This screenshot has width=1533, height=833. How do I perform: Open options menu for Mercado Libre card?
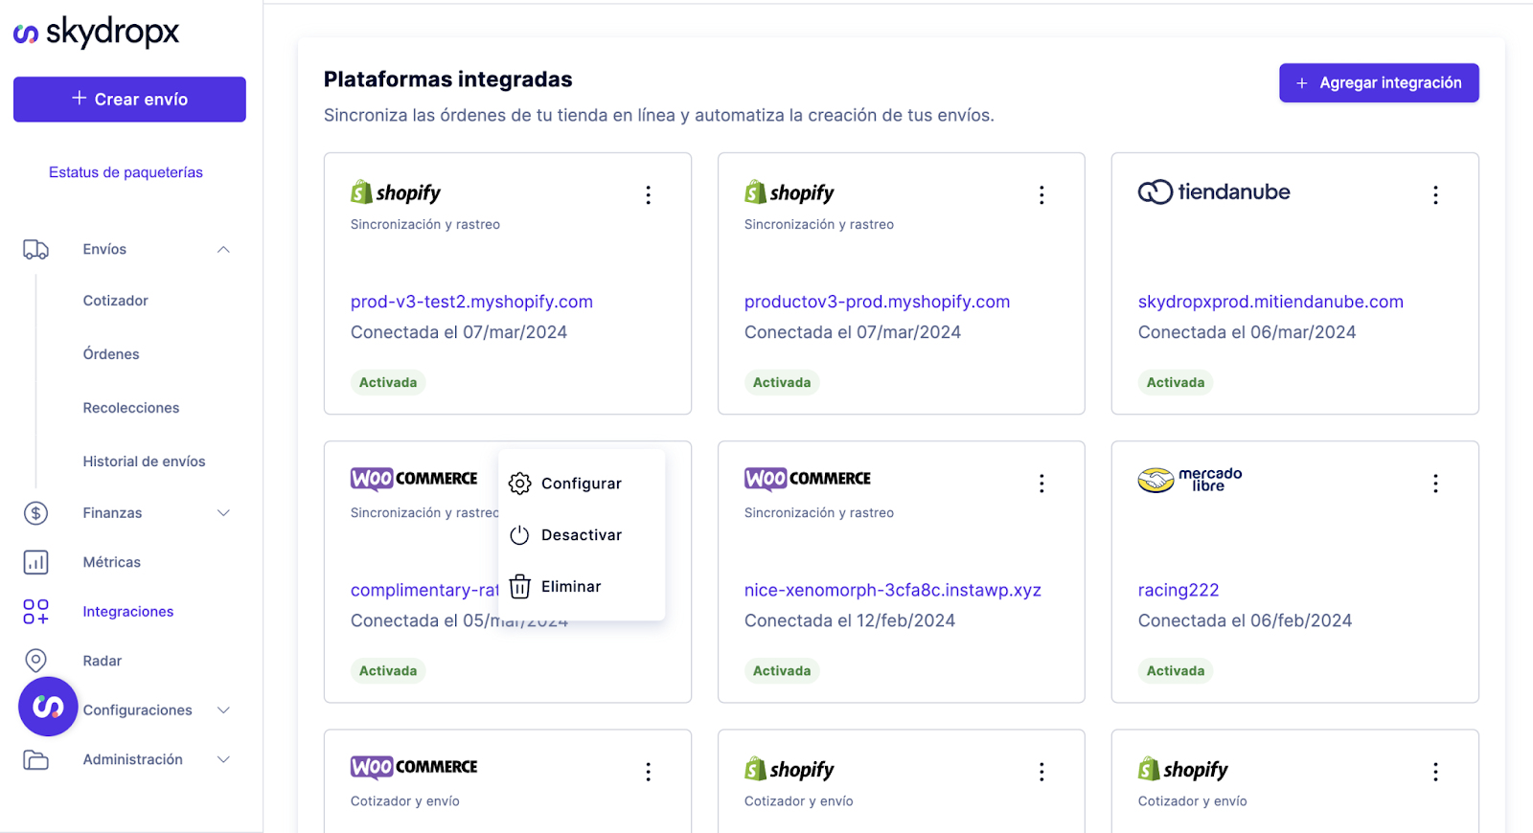[x=1435, y=484]
